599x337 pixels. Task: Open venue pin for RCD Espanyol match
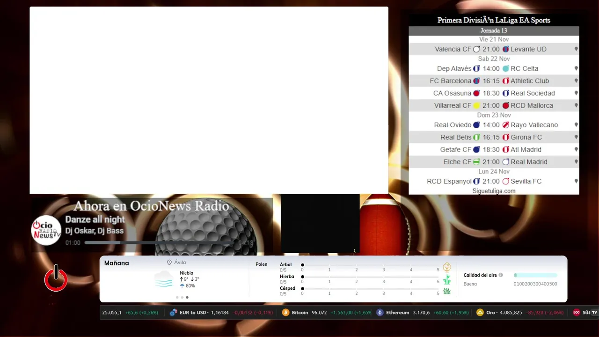(x=576, y=181)
